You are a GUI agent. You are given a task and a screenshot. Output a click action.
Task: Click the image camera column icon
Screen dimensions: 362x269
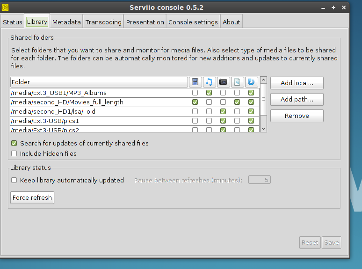(223, 82)
